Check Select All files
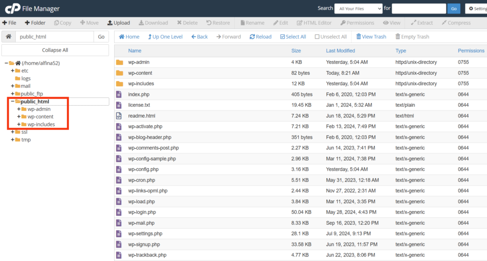Viewport: 487px width, 261px height. (x=282, y=37)
